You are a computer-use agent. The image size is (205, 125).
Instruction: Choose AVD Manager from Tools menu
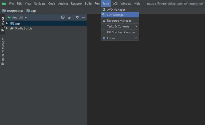tap(120, 10)
